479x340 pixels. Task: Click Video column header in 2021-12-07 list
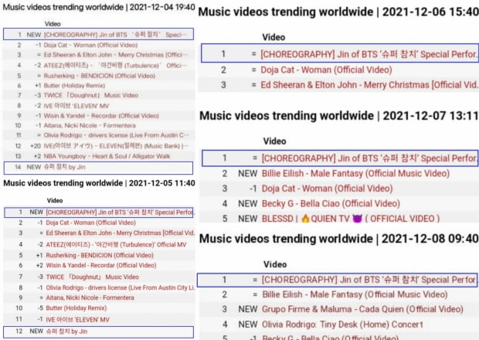point(274,141)
